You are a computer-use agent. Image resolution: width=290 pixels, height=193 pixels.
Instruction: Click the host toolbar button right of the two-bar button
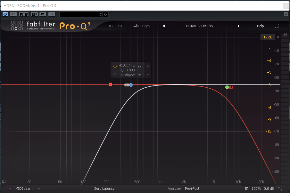click(52, 14)
